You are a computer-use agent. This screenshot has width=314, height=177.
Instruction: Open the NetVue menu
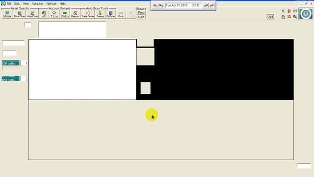tap(51, 3)
